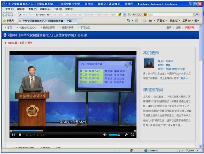The width and height of the screenshot is (204, 154).
Task: Open address bar history dropdown arrow
Action: [x=124, y=15]
